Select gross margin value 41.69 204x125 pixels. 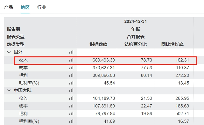coord(109,121)
